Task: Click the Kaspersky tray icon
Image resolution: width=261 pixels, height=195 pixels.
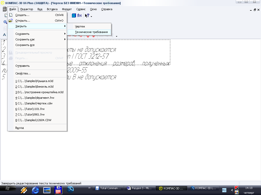Action: [x=237, y=188]
